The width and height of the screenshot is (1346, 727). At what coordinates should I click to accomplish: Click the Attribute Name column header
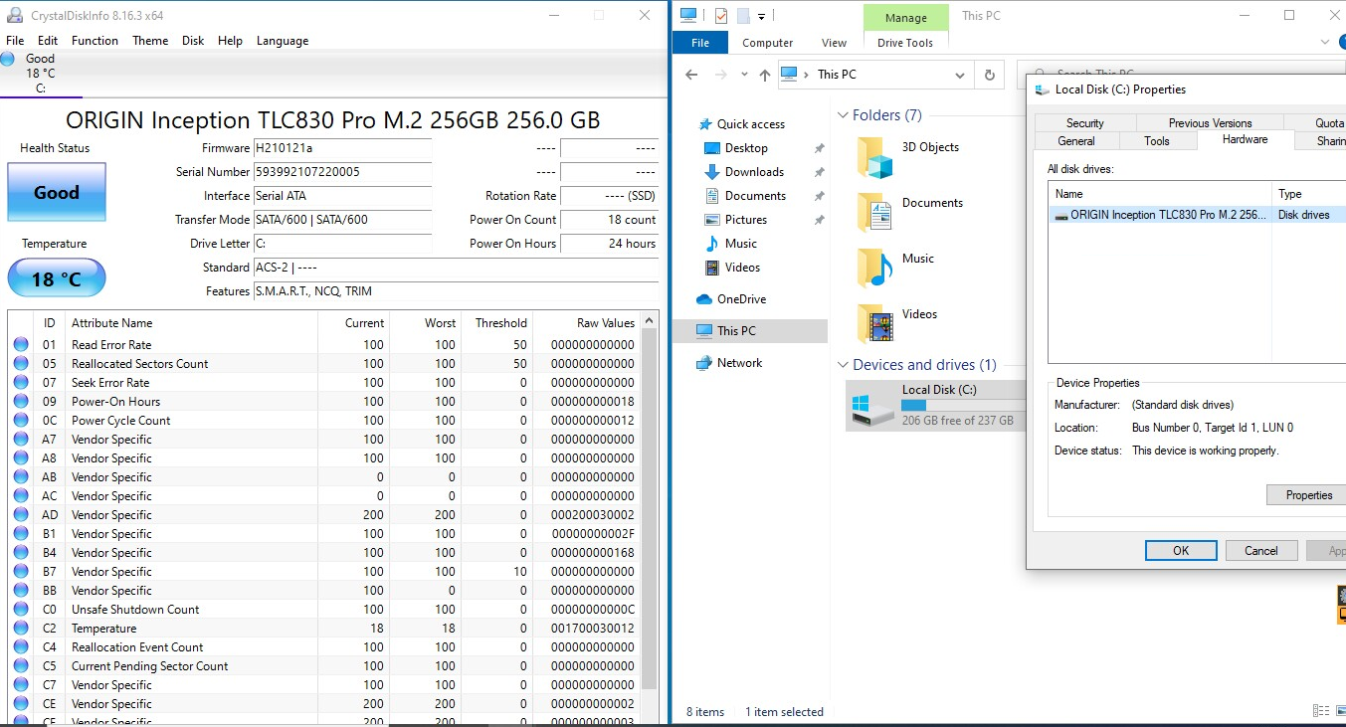coord(191,323)
